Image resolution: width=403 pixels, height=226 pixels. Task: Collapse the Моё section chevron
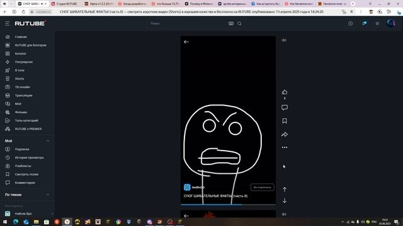(48, 141)
